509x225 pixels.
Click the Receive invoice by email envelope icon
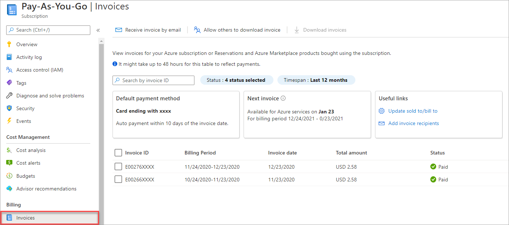(119, 30)
